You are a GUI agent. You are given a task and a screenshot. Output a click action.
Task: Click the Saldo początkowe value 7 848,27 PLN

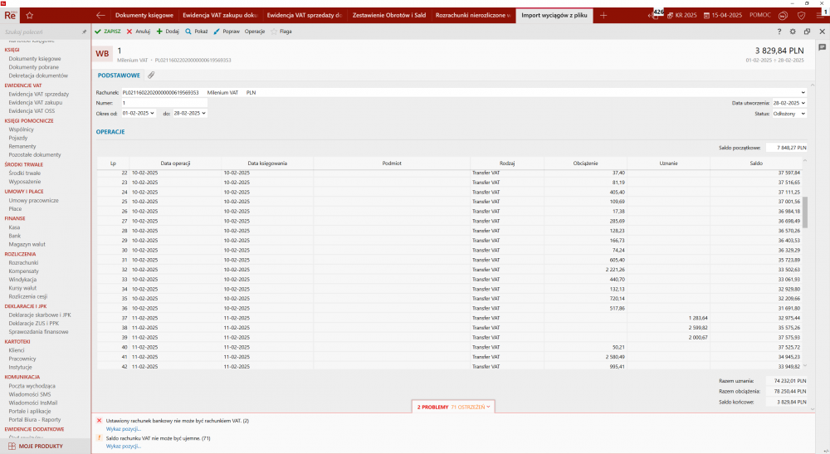point(787,148)
